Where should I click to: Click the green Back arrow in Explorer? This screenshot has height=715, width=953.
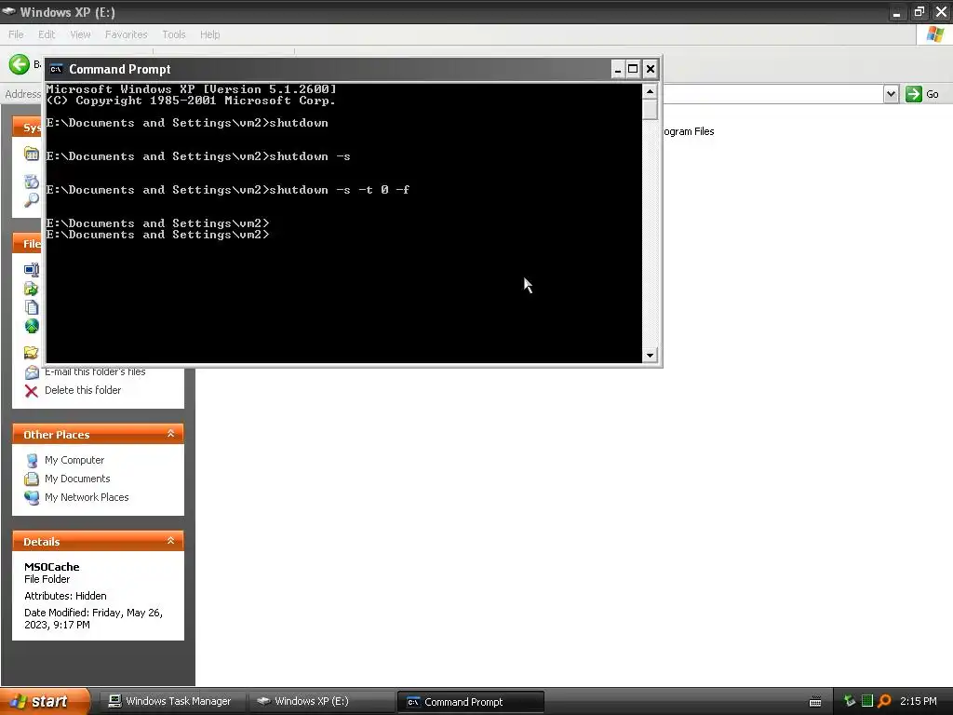click(x=19, y=64)
